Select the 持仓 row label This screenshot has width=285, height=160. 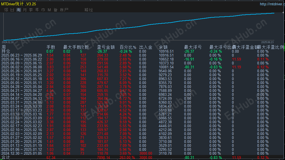tap(6, 51)
